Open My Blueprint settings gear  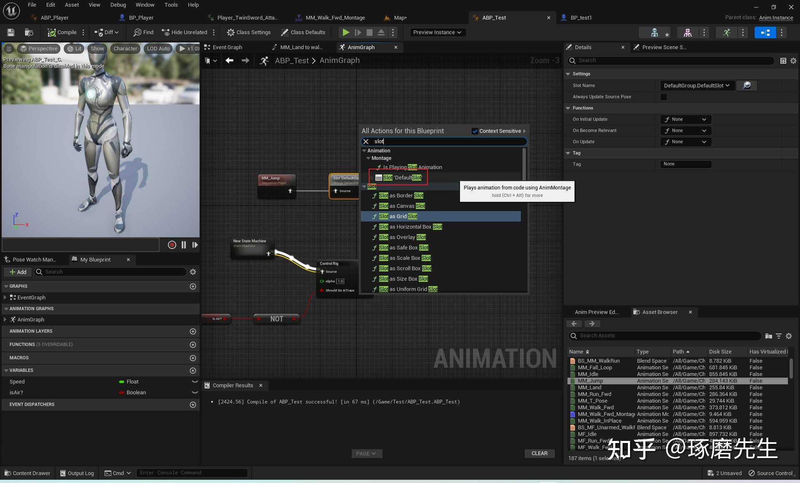192,272
